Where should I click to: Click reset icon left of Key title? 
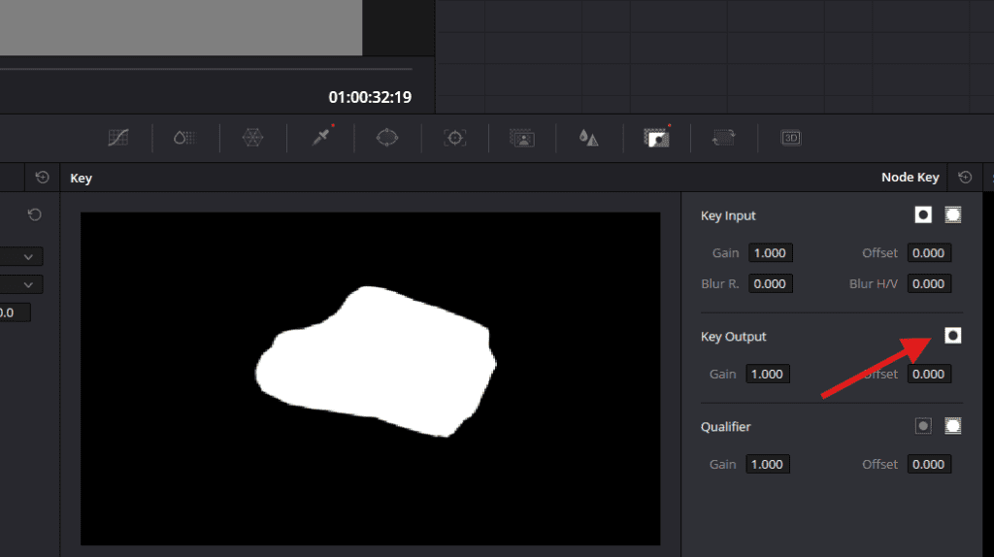[42, 178]
